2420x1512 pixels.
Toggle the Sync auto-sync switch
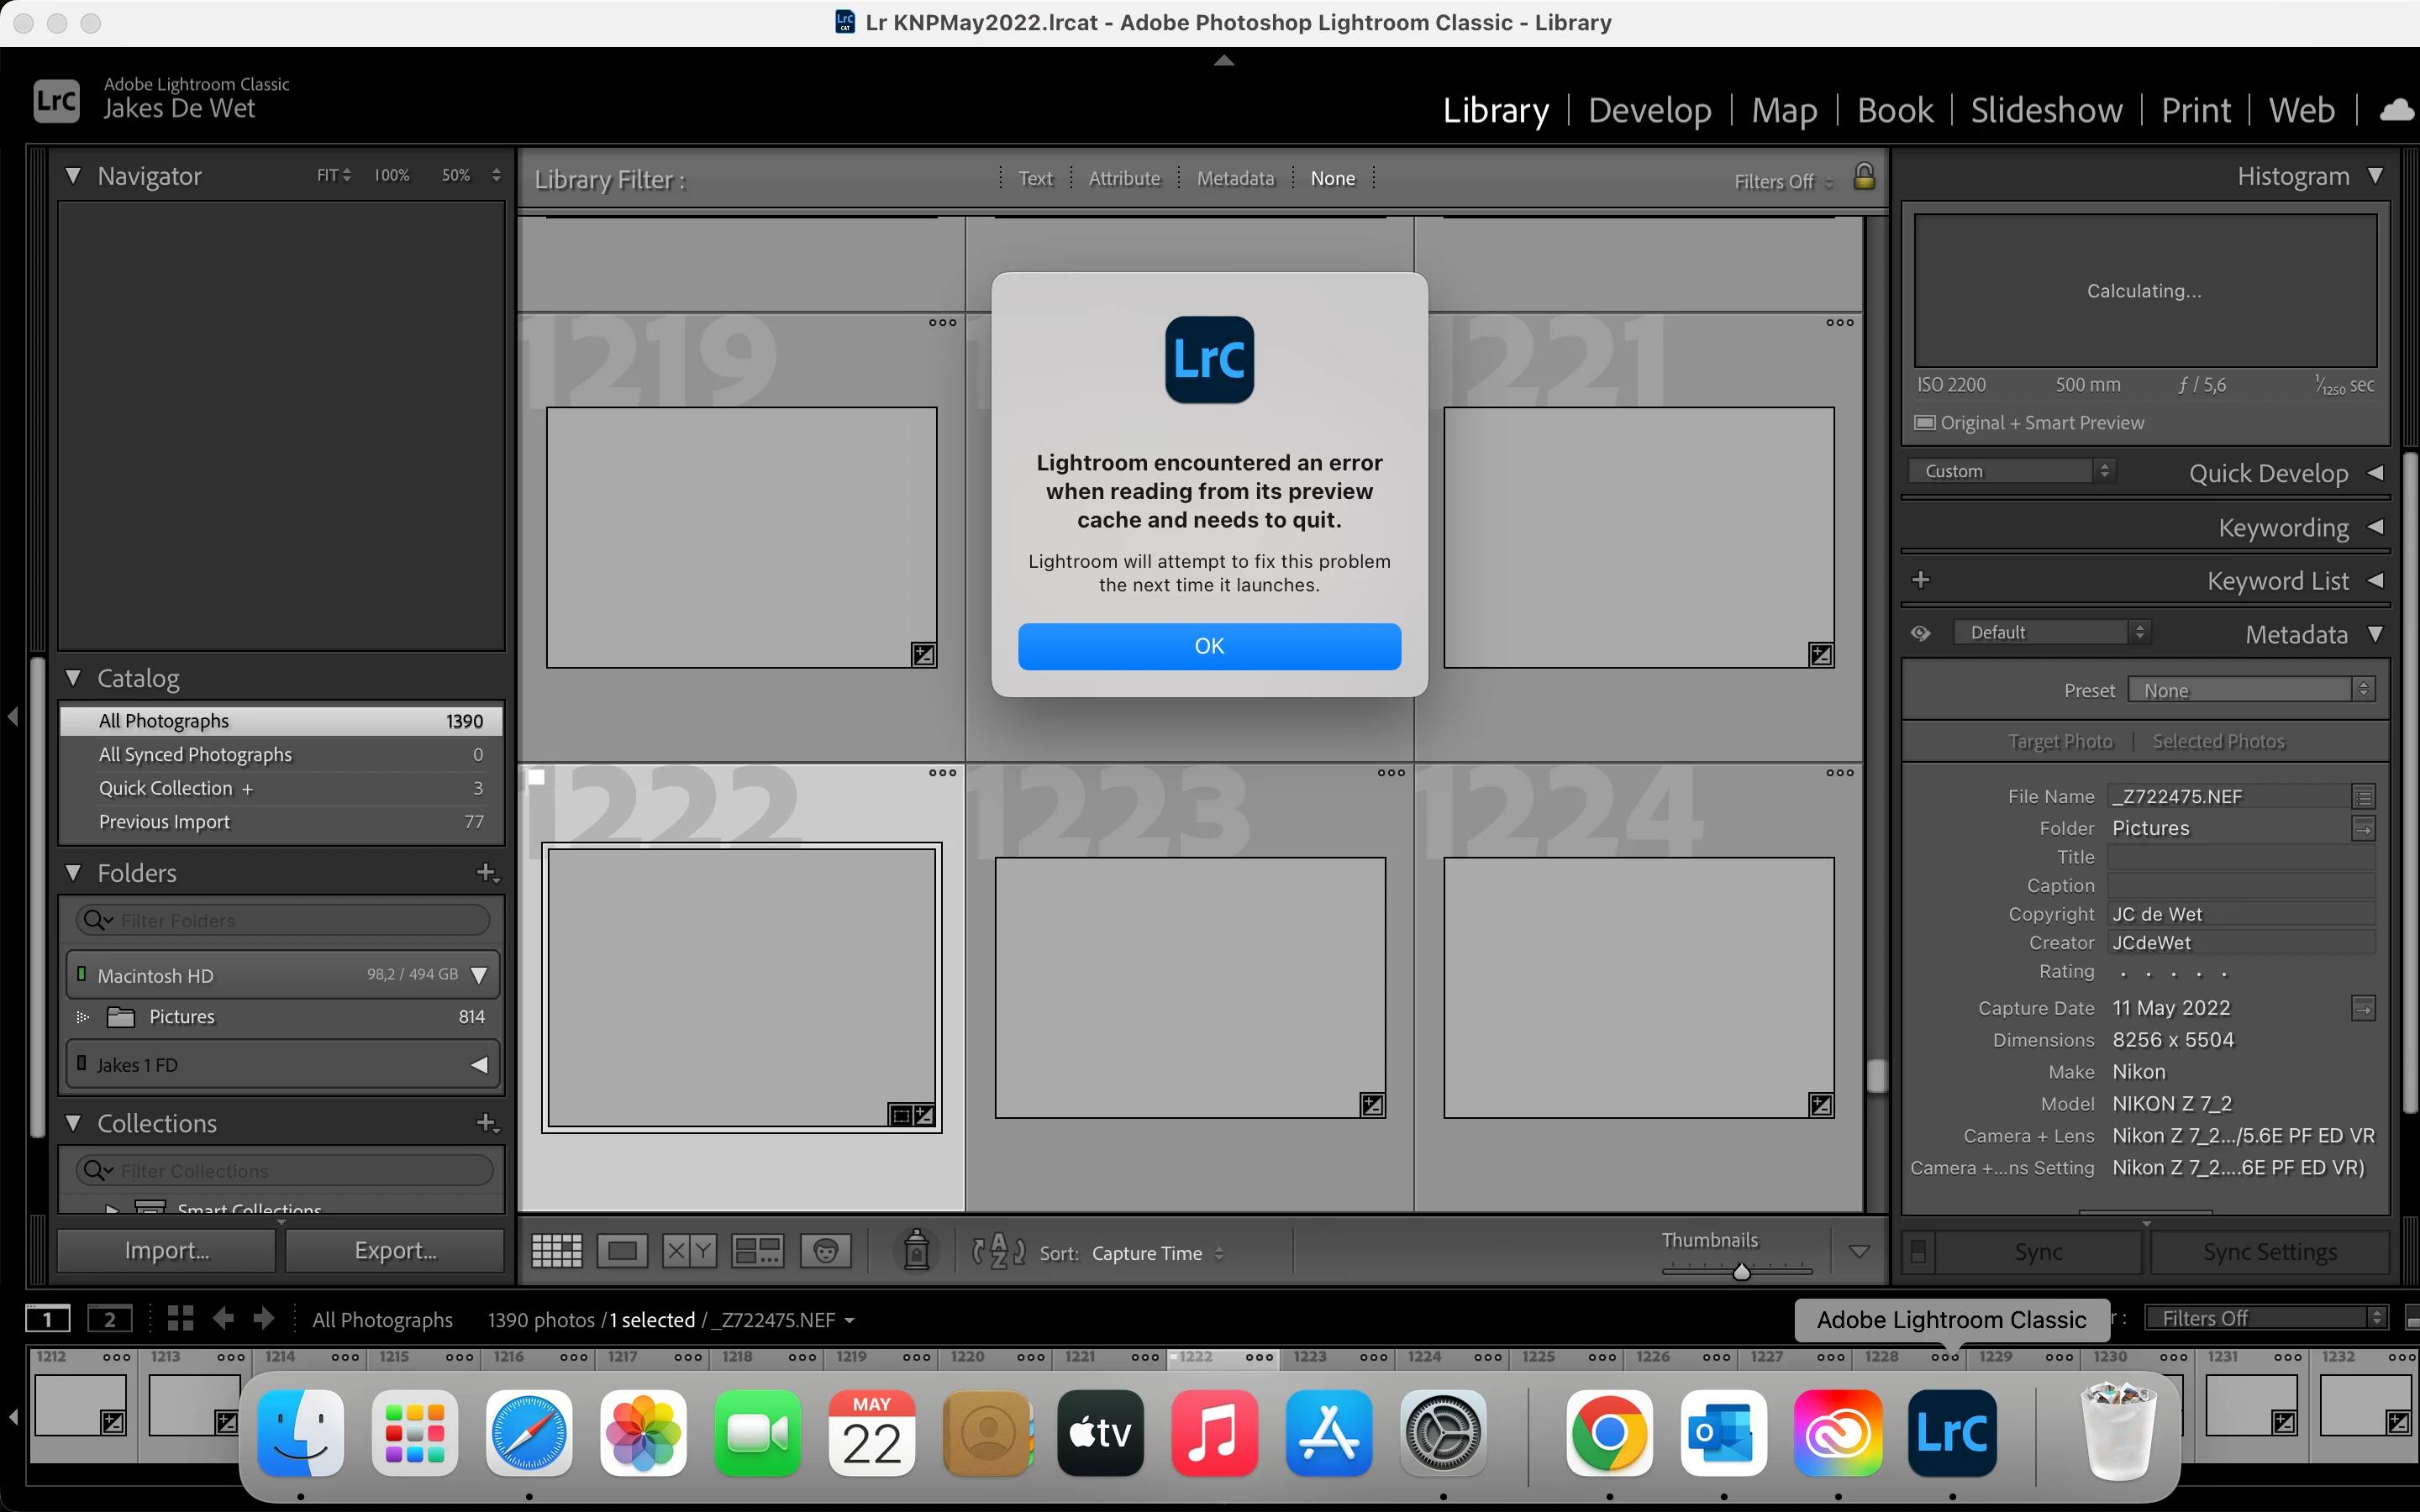pos(1918,1252)
